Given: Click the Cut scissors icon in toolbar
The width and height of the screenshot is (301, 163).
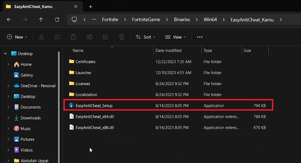Looking at the screenshot, I should pos(42,37).
